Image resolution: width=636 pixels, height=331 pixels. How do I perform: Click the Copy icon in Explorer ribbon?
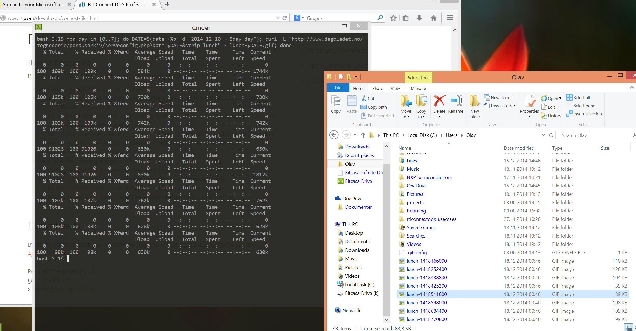[336, 104]
